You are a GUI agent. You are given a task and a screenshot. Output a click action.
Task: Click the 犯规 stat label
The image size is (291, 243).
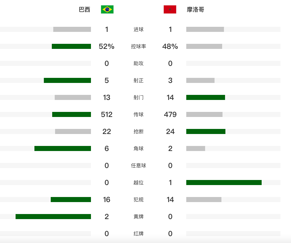138,200
